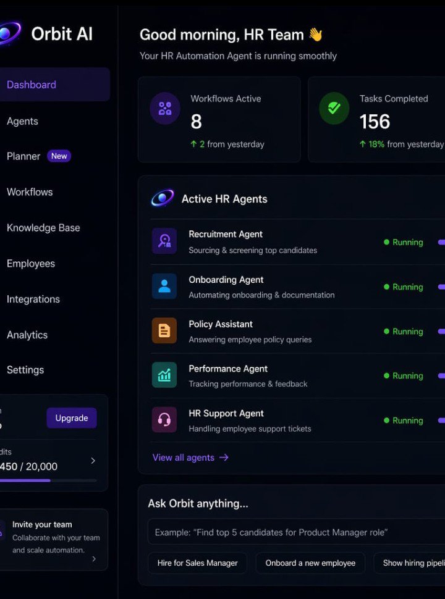Viewport: 445px width, 599px height.
Task: Open the Performance Agent chart icon
Action: tap(164, 375)
